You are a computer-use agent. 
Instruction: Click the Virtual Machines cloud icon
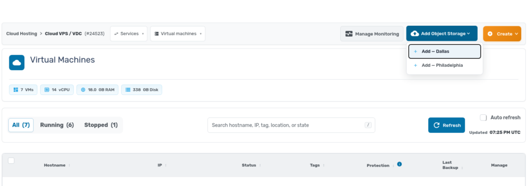tap(17, 63)
